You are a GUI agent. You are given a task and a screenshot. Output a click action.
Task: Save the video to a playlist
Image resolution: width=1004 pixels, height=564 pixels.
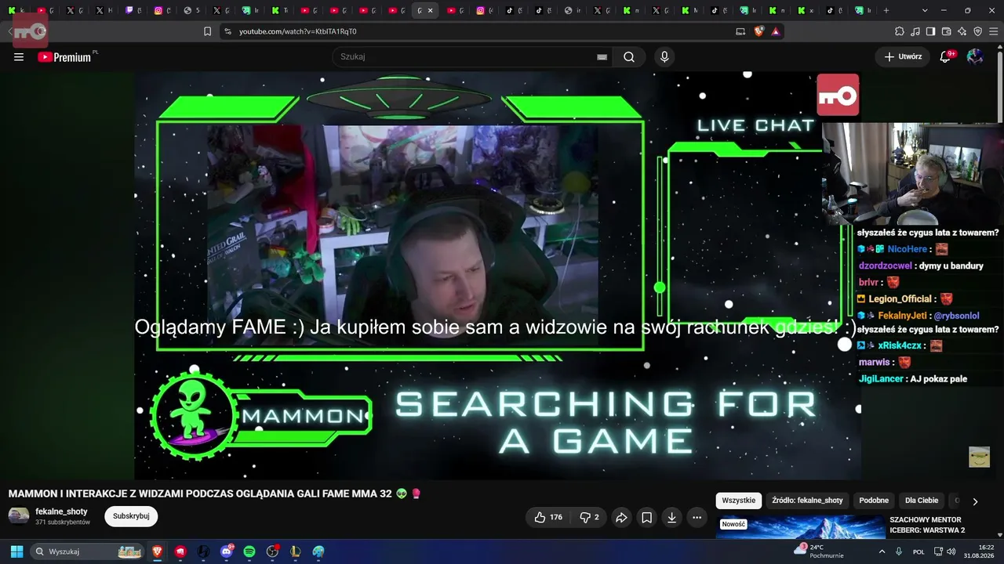tap(646, 517)
